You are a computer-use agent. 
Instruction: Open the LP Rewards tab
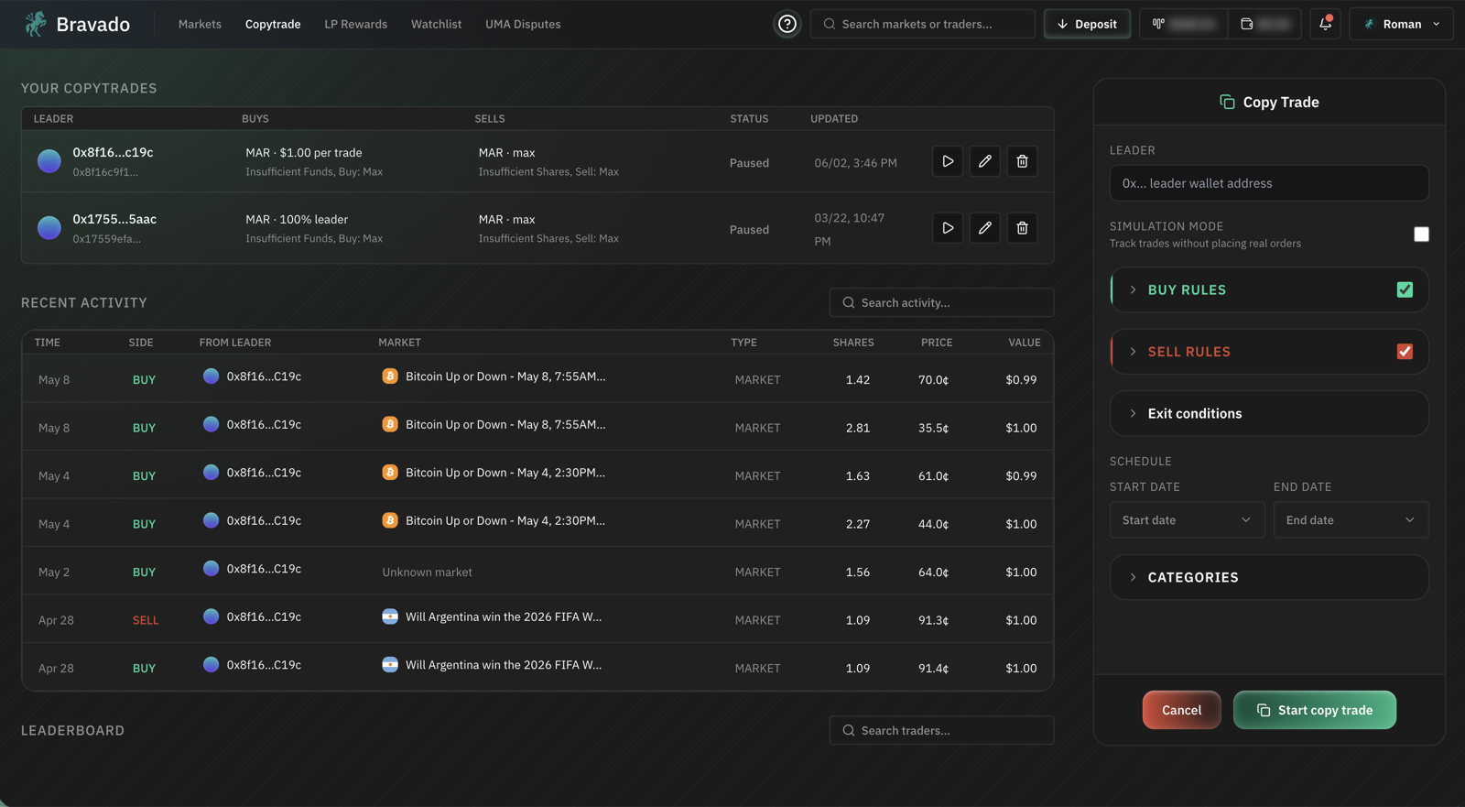pos(355,24)
